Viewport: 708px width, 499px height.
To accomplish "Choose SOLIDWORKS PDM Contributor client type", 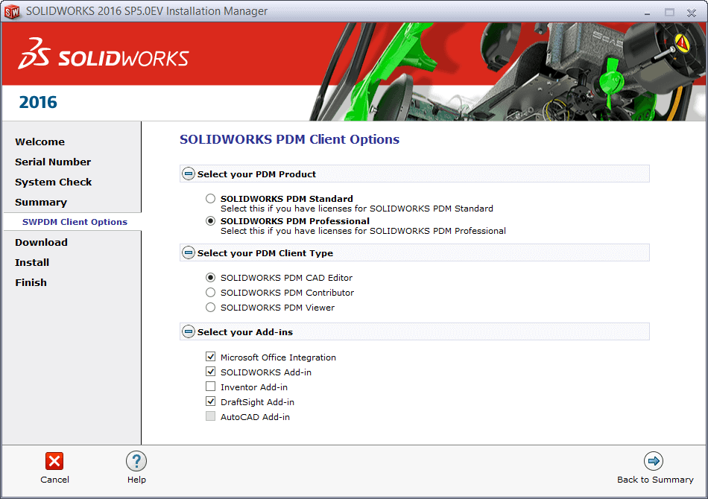I will click(x=210, y=293).
